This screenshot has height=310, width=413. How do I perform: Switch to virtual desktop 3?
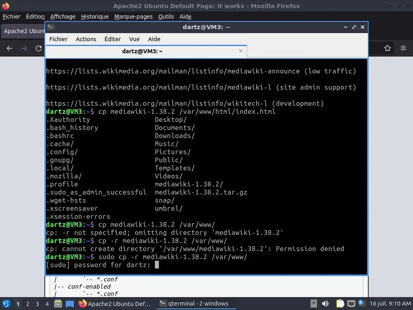(38, 304)
